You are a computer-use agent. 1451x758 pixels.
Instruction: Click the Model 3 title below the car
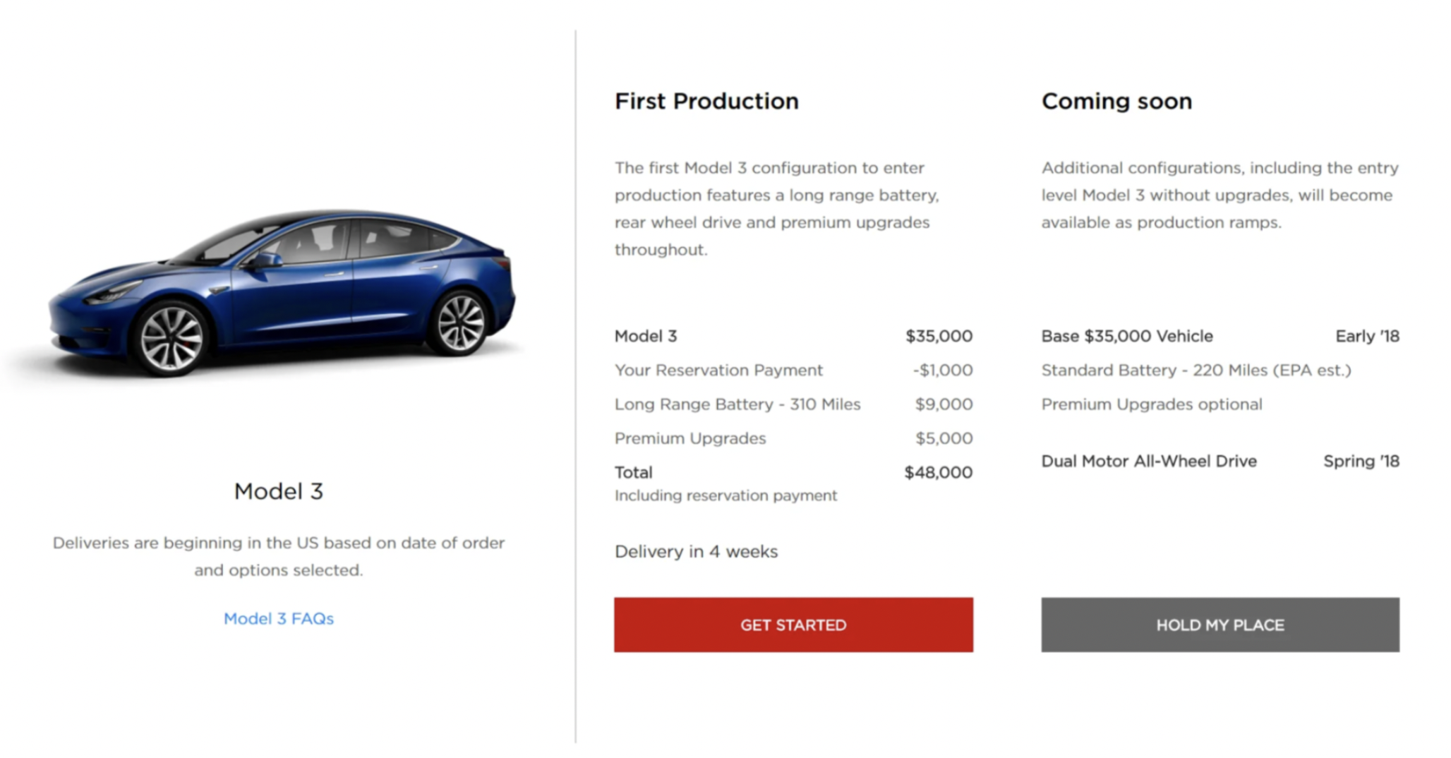279,491
